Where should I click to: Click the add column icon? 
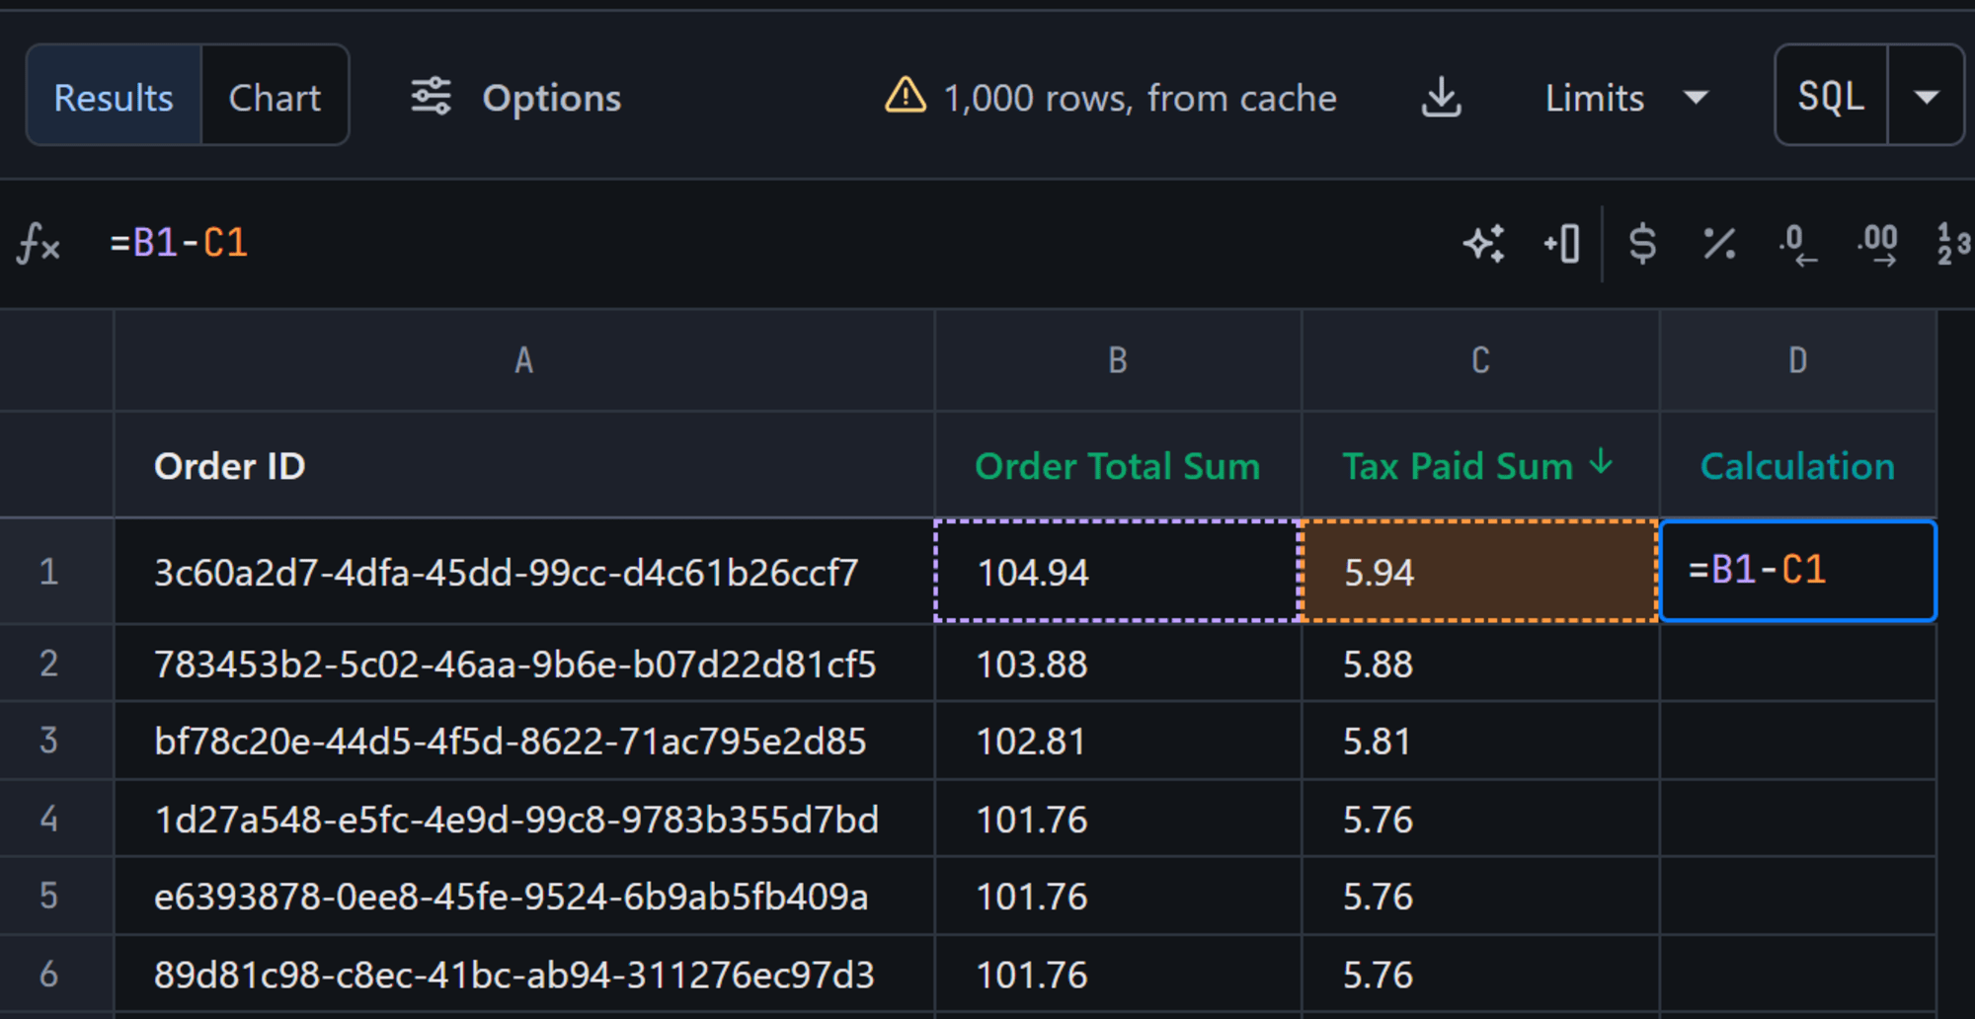pyautogui.click(x=1561, y=243)
